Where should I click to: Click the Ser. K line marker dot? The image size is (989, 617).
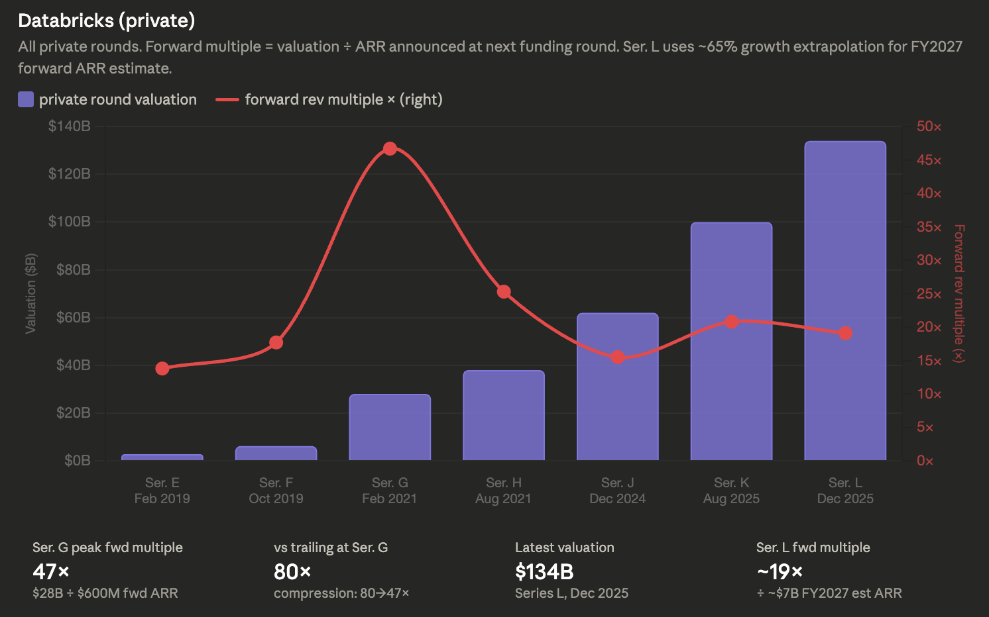732,322
